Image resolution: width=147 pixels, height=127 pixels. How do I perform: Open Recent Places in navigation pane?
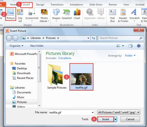coord(23,78)
